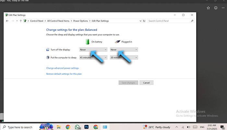Open Plugged in display timeout dropdown
The width and height of the screenshot is (227, 130).
[x=124, y=50]
